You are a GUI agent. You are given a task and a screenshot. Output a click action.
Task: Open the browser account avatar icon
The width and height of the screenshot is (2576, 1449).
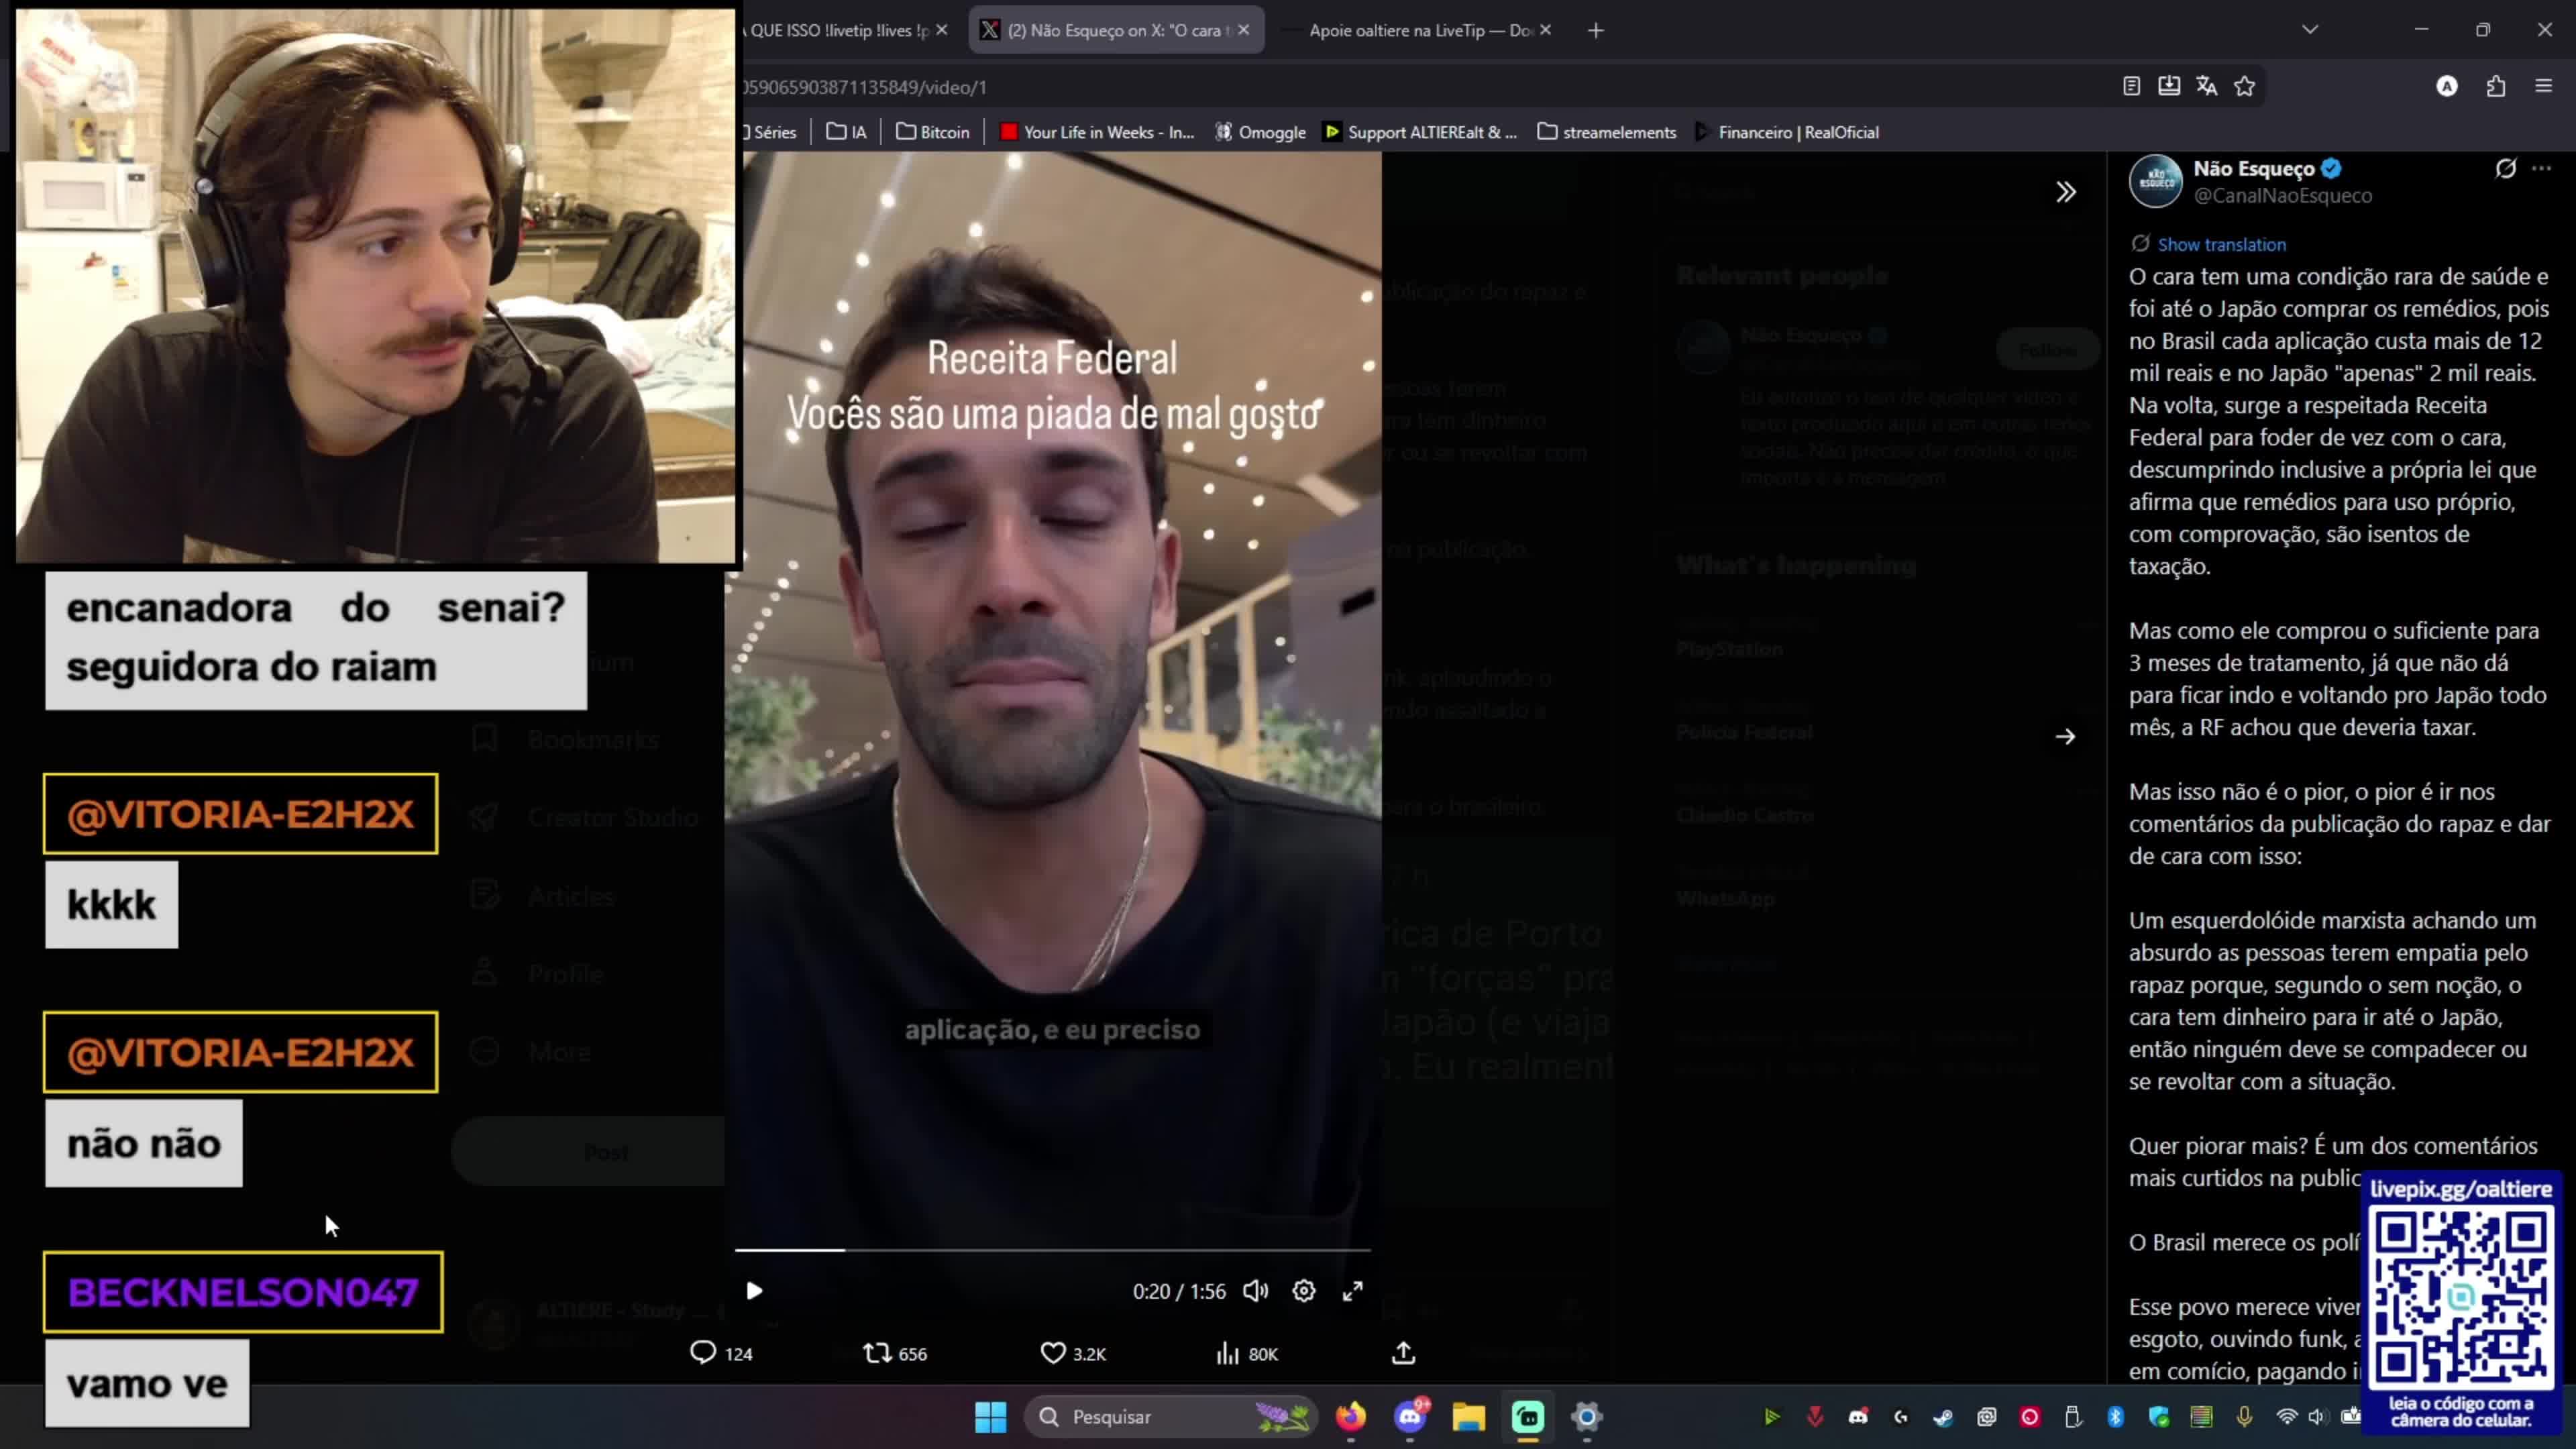pyautogui.click(x=2447, y=87)
